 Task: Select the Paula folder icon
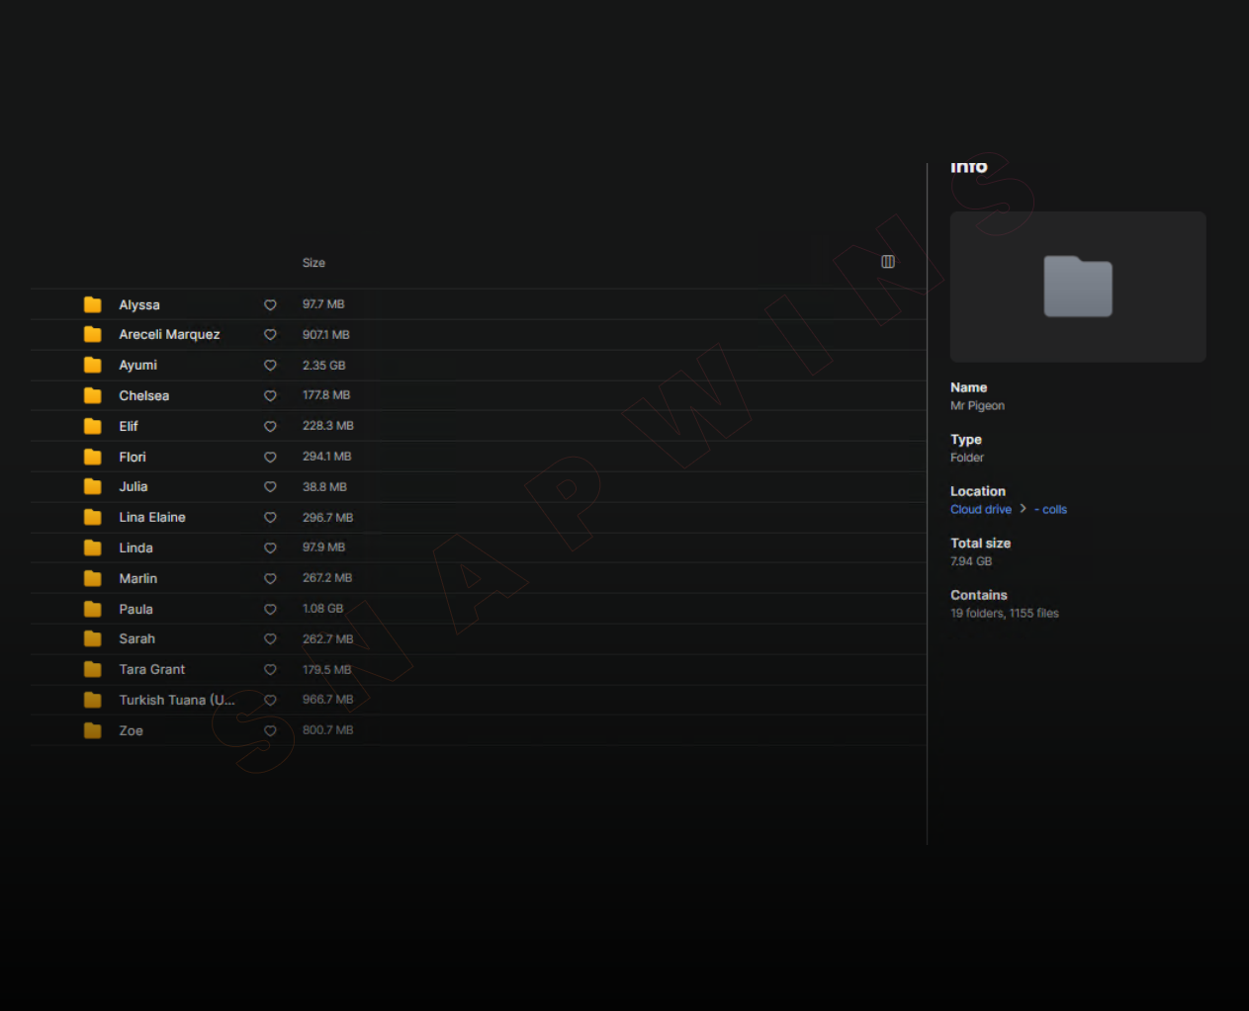click(x=93, y=609)
